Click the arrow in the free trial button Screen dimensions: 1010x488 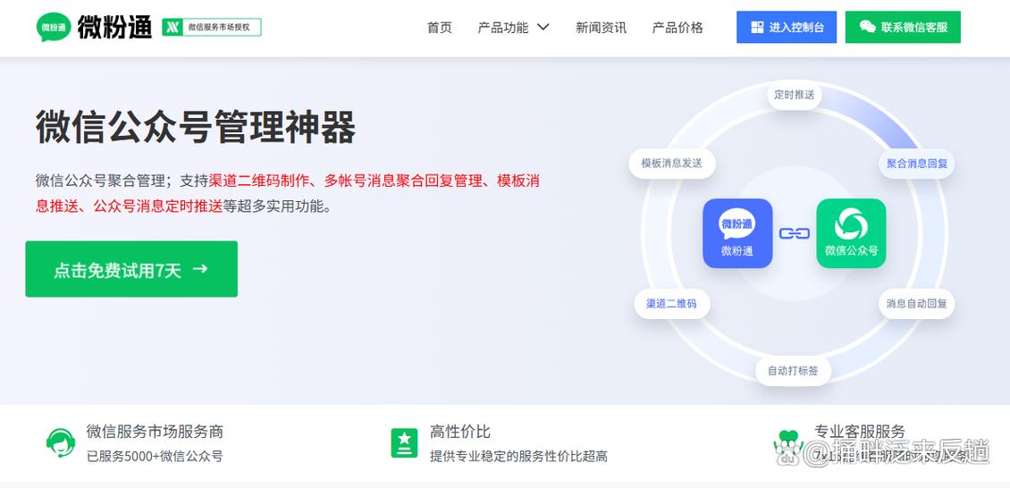pyautogui.click(x=200, y=268)
